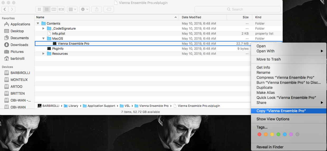The width and height of the screenshot is (327, 151).
Task: Apply the red tag color
Action: pos(259,134)
